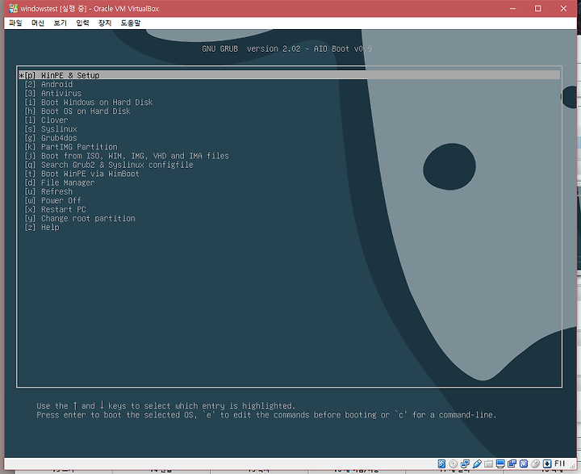This screenshot has width=581, height=474.
Task: Maximize the VirtualBox window
Action: tap(538, 8)
